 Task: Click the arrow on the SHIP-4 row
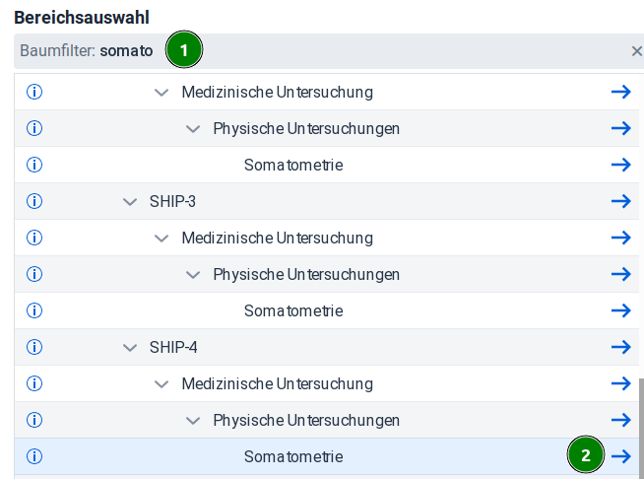(x=620, y=347)
